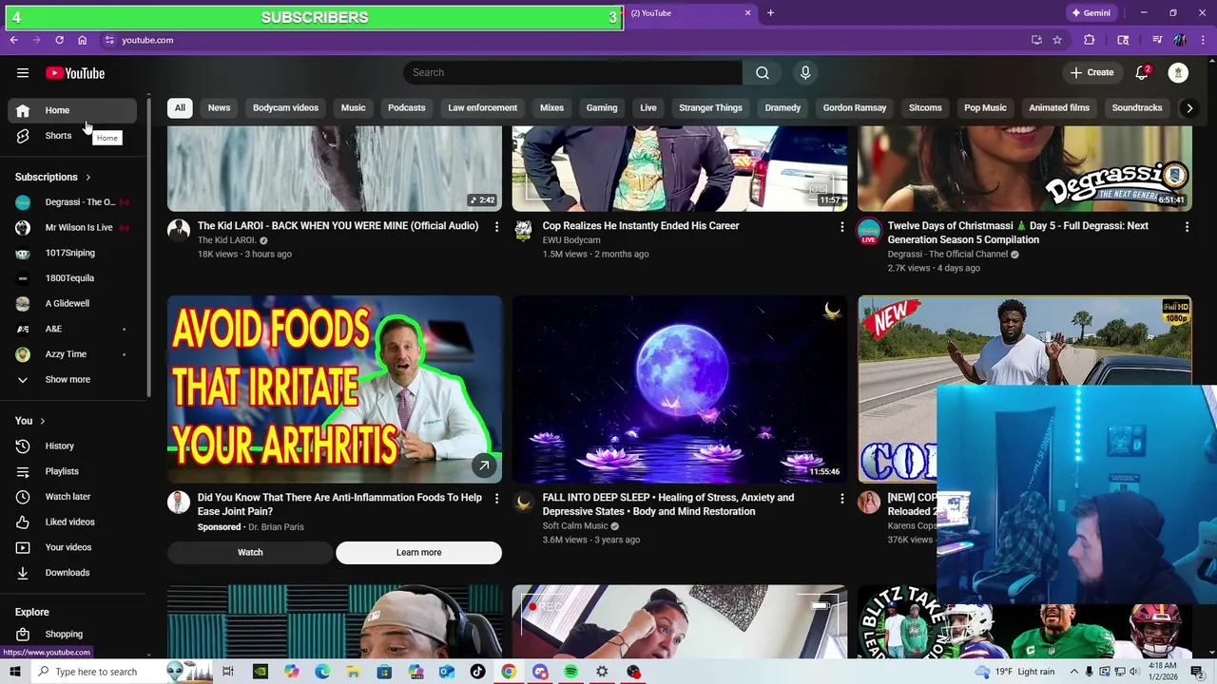The height and width of the screenshot is (684, 1217).
Task: Open Avoid Foods arthritis ad thumbnail
Action: pos(335,389)
